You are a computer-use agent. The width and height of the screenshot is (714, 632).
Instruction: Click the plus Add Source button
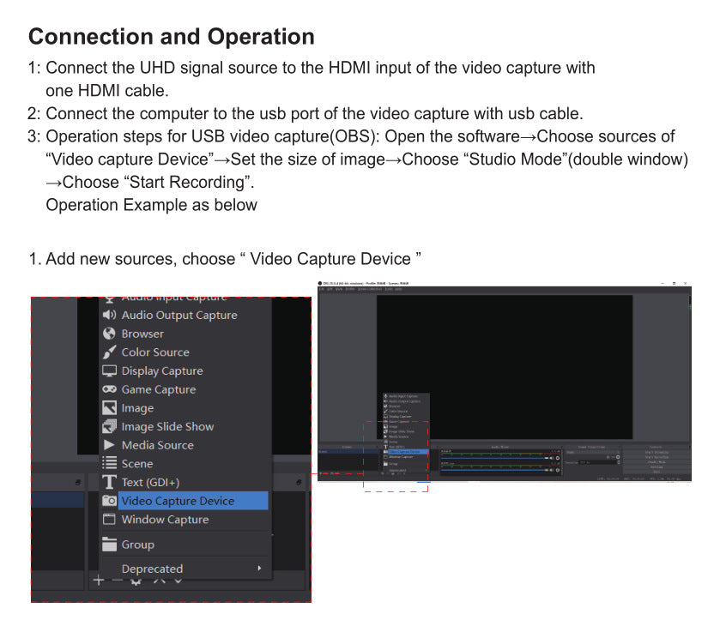pyautogui.click(x=99, y=581)
